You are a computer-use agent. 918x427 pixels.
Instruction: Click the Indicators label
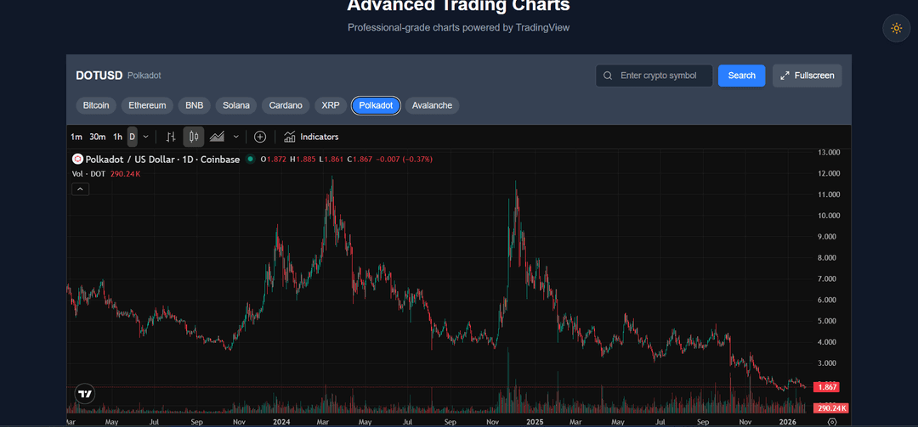coord(319,137)
